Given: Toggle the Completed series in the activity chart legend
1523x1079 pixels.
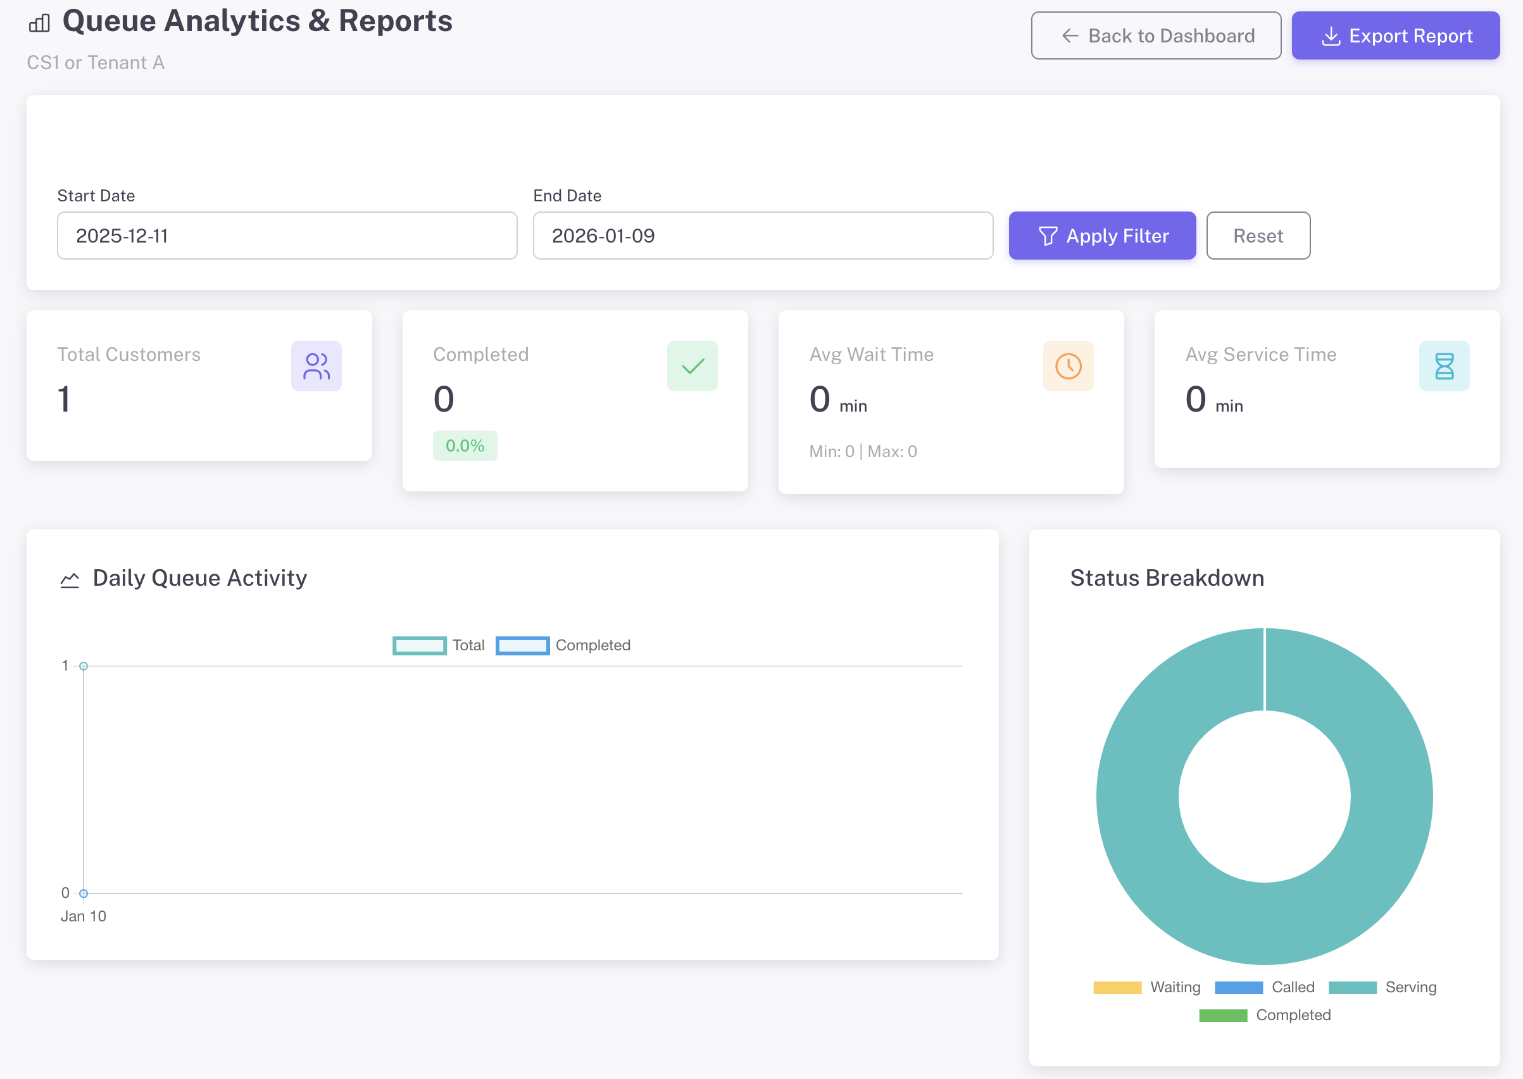Looking at the screenshot, I should coord(565,645).
